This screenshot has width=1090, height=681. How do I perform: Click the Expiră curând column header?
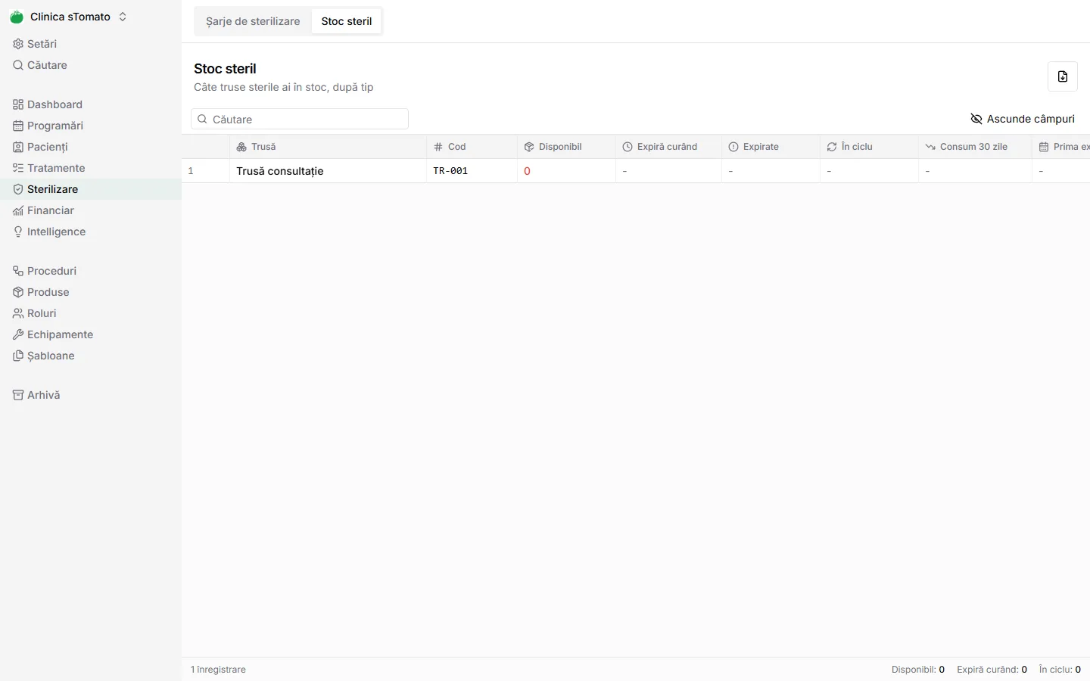click(668, 147)
